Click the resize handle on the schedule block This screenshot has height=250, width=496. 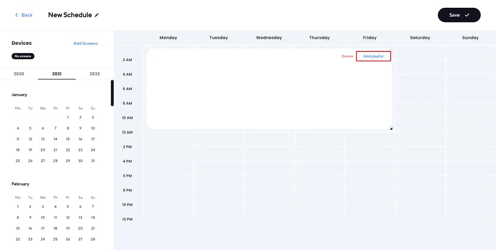click(391, 128)
